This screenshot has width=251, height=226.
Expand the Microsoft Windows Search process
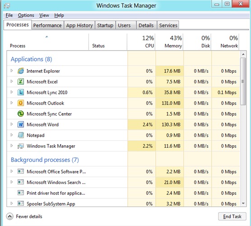pos(12,182)
